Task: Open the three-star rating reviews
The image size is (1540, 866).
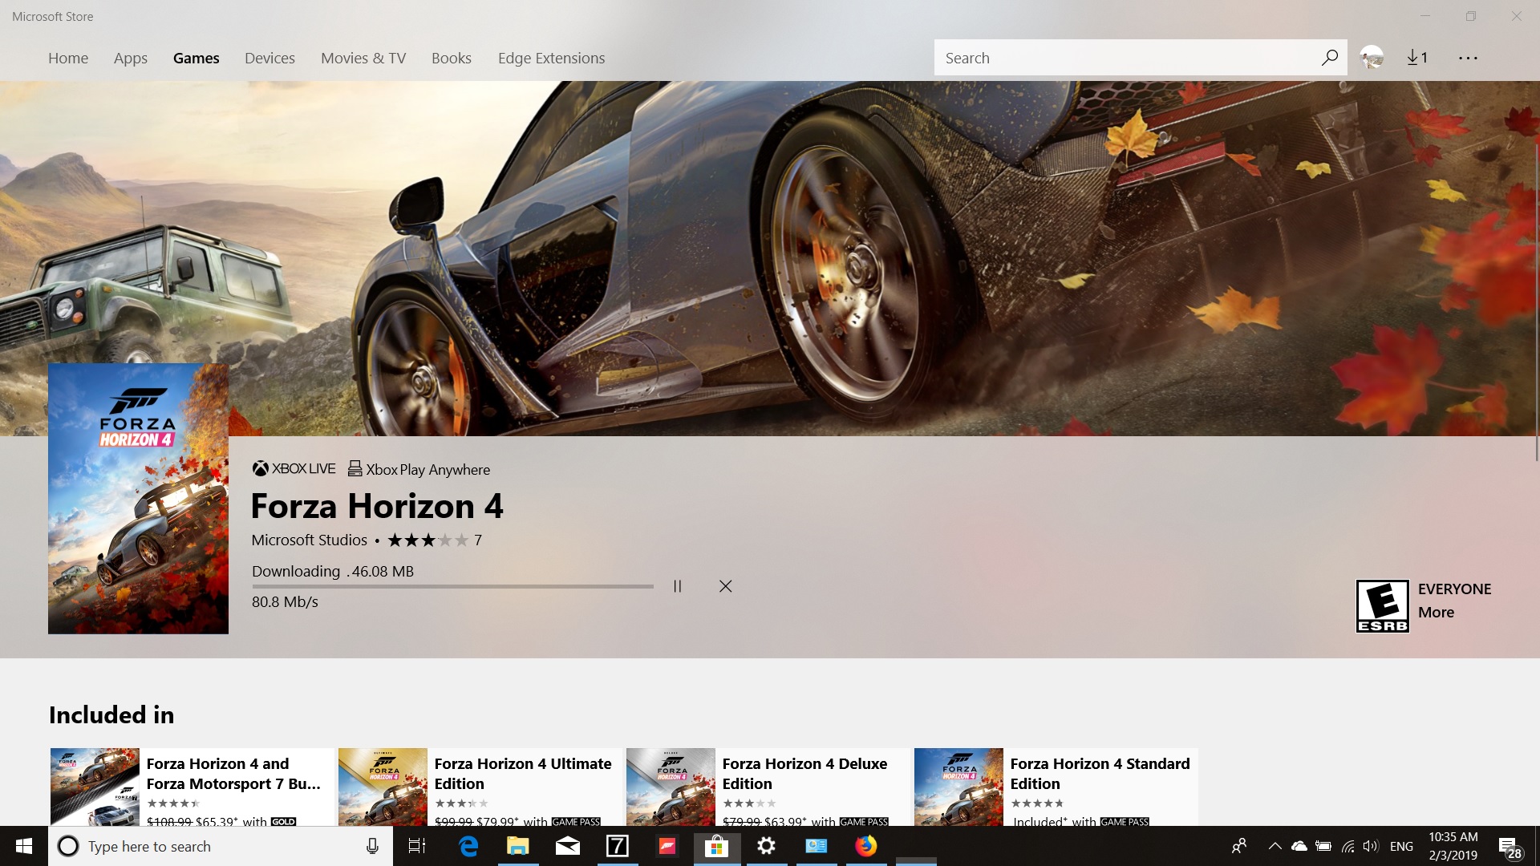Action: pos(428,540)
